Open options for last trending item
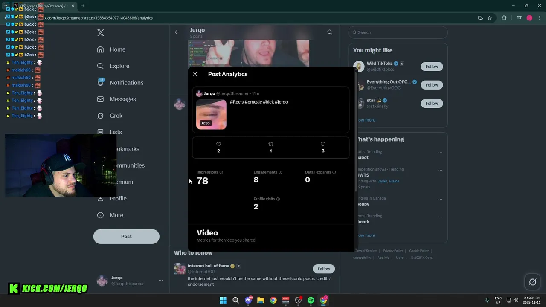Screen dimensions: 546x307 (x=440, y=217)
